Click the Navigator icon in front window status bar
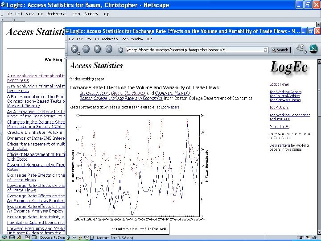The height and width of the screenshot is (241, 321). tap(68, 237)
